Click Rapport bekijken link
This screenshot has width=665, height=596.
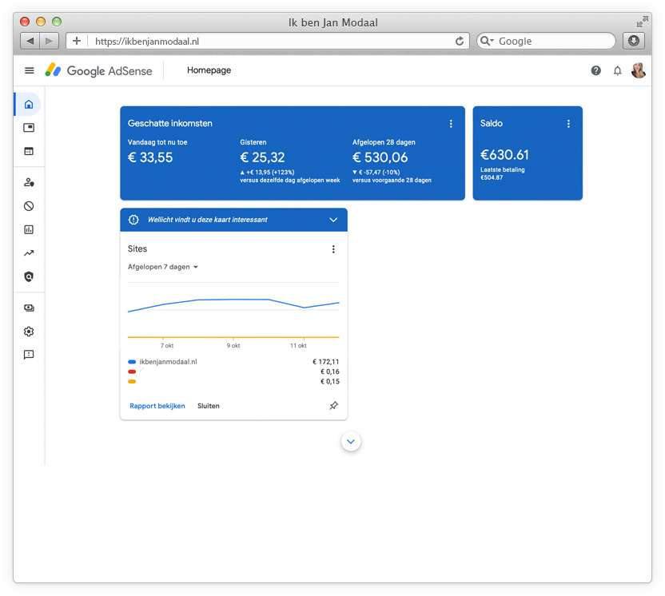pyautogui.click(x=157, y=406)
